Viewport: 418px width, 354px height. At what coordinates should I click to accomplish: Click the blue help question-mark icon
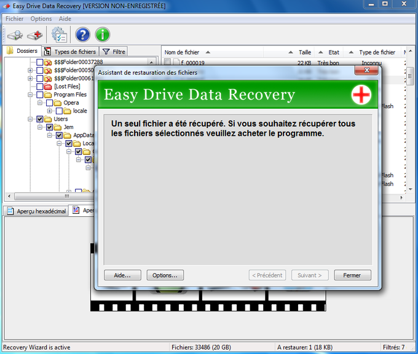[x=82, y=34]
